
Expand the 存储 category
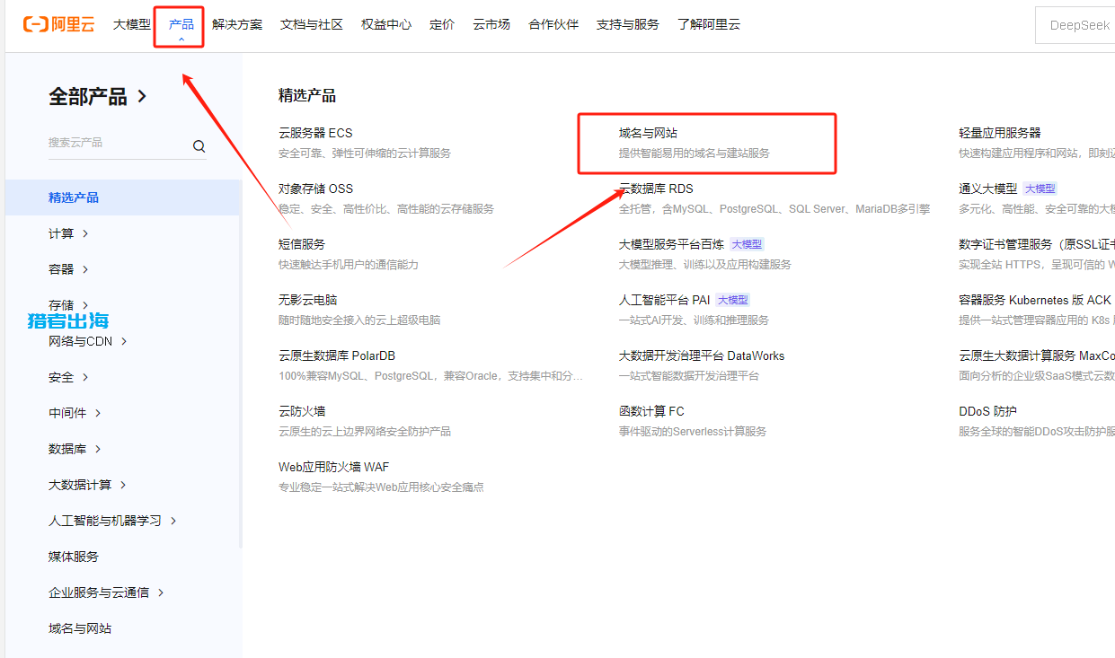pyautogui.click(x=68, y=305)
